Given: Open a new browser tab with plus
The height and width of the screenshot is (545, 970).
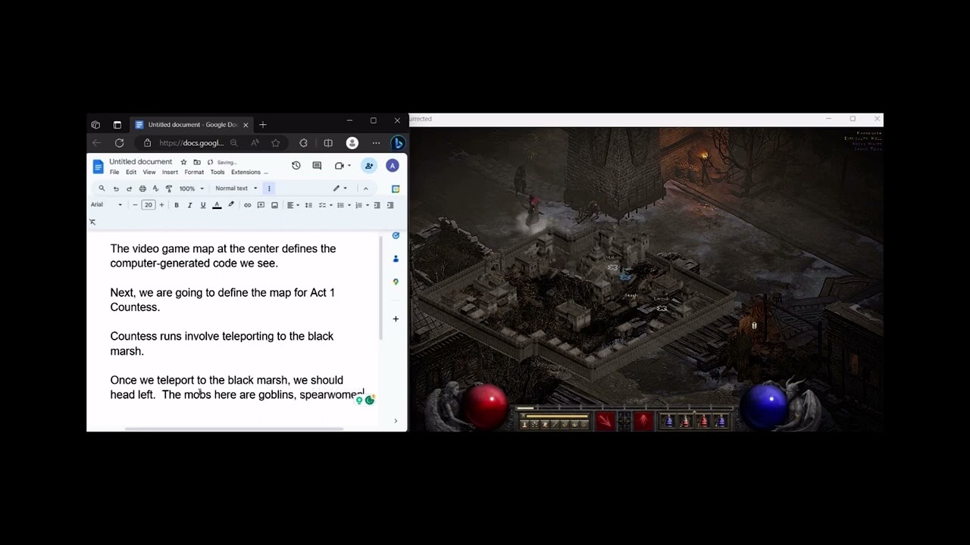Looking at the screenshot, I should tap(263, 124).
